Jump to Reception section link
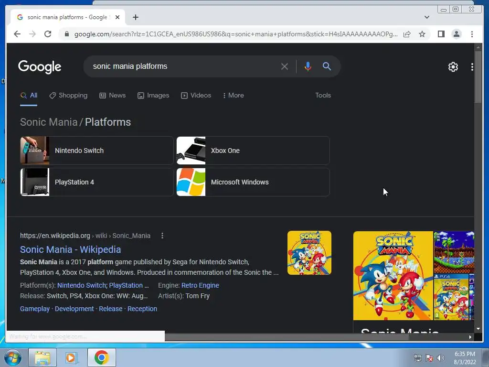 (142, 309)
